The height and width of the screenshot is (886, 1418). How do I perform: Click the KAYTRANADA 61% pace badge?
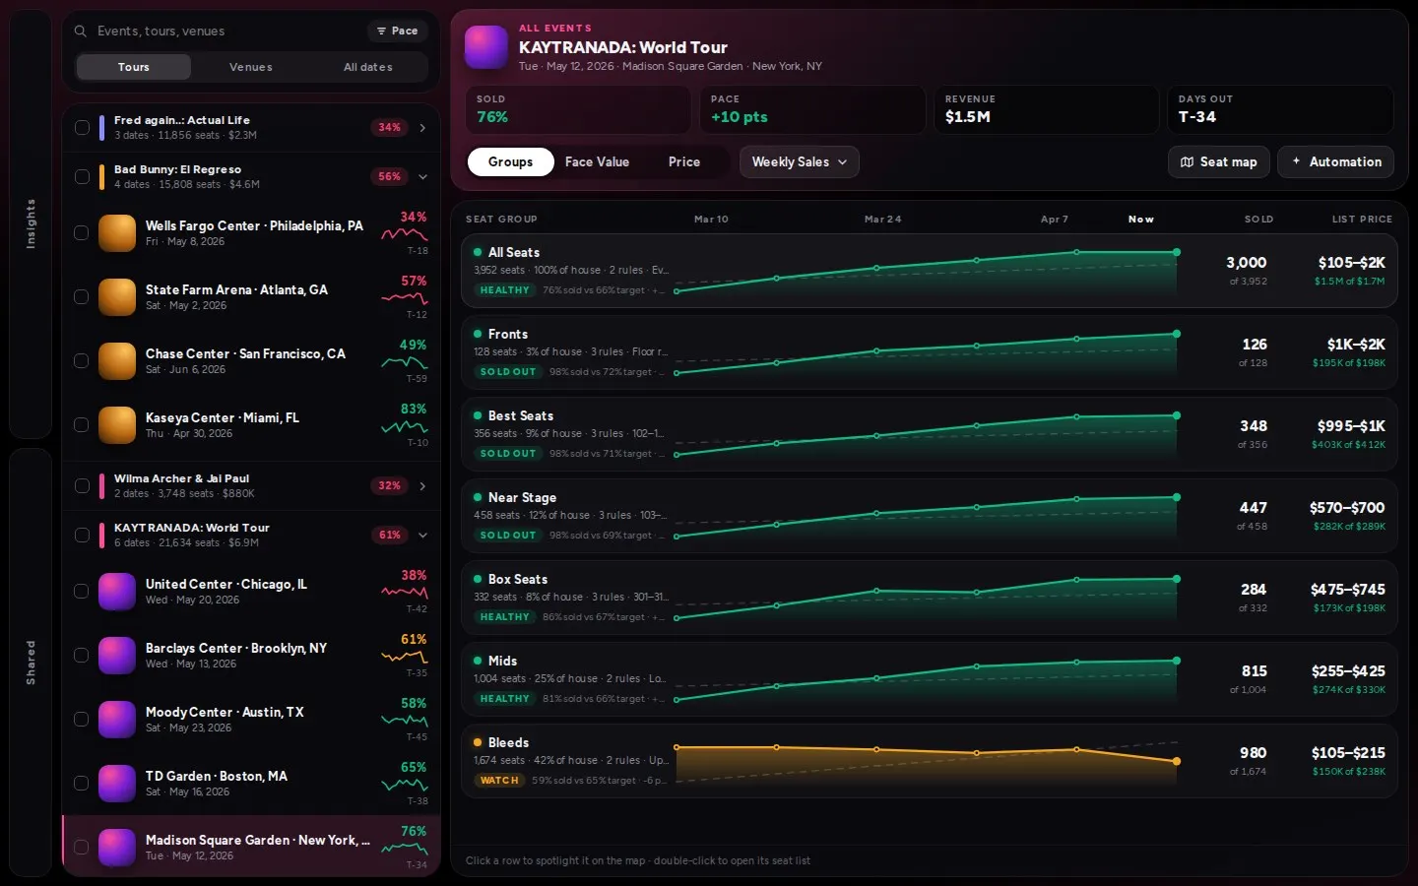pyautogui.click(x=390, y=535)
